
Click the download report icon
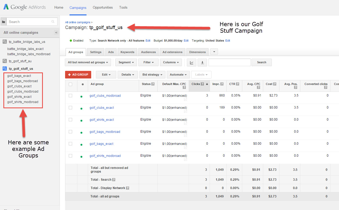(202, 63)
